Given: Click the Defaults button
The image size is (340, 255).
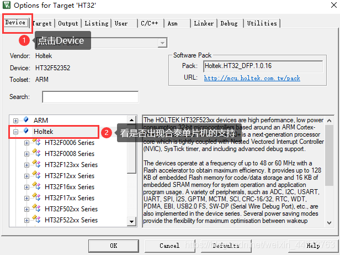Looking at the screenshot, I should (226, 246).
